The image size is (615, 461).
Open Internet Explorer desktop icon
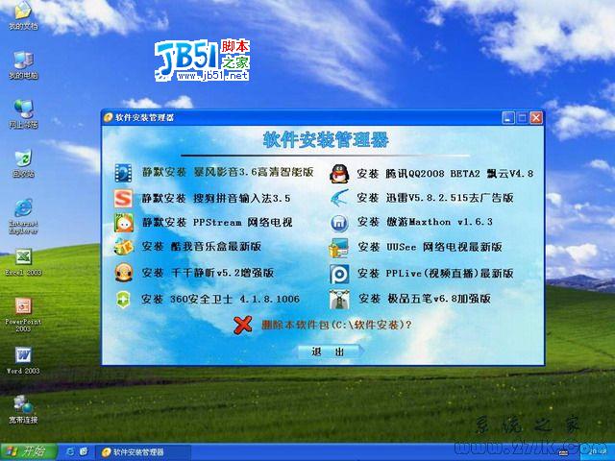point(23,216)
